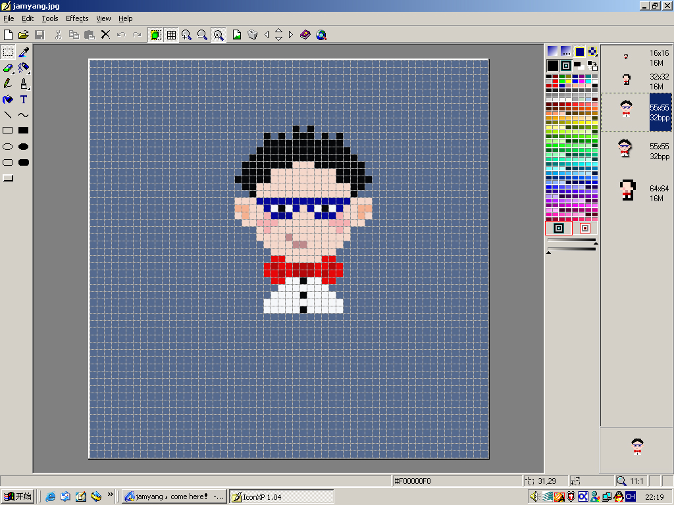The width and height of the screenshot is (674, 505).
Task: Choose the pencil drawing tool
Action: (x=7, y=84)
